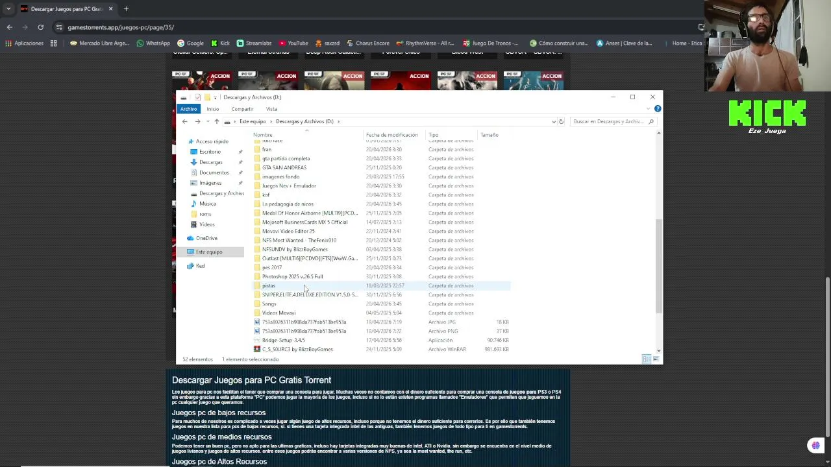This screenshot has height=467, width=831.
Task: Sort by Tamaño column header
Action: (490, 135)
